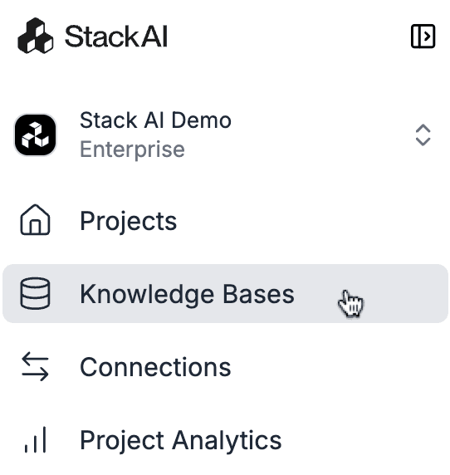The image size is (450, 475).
Task: Click the Stack AI Demo workspace avatar
Action: point(36,135)
